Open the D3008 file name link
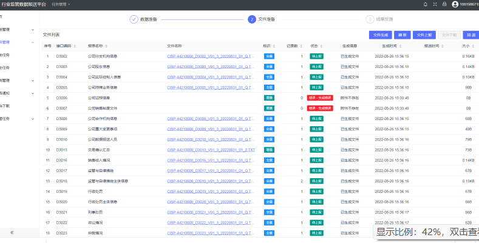This screenshot has width=479, height=243. 211,119
